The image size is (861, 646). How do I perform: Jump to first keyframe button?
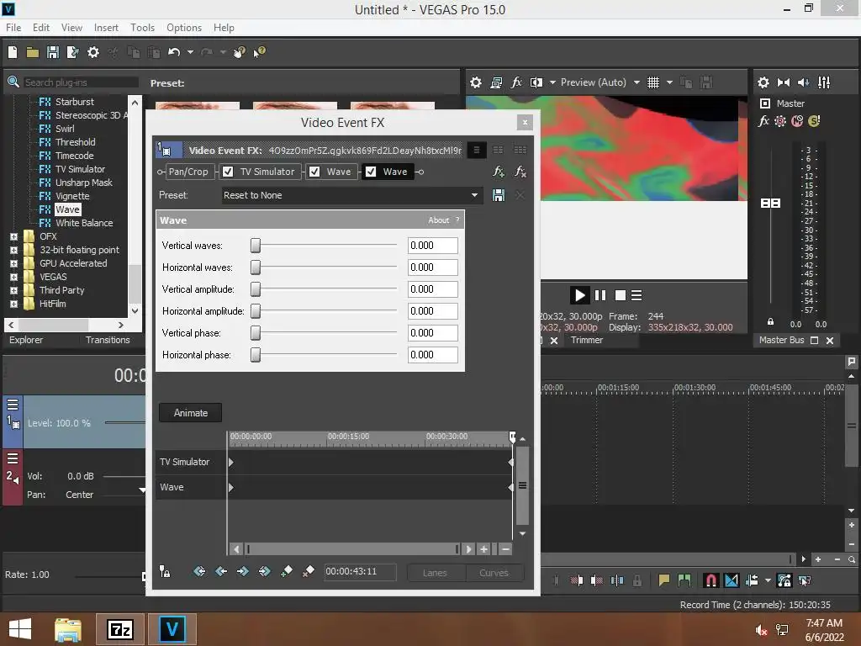(199, 571)
